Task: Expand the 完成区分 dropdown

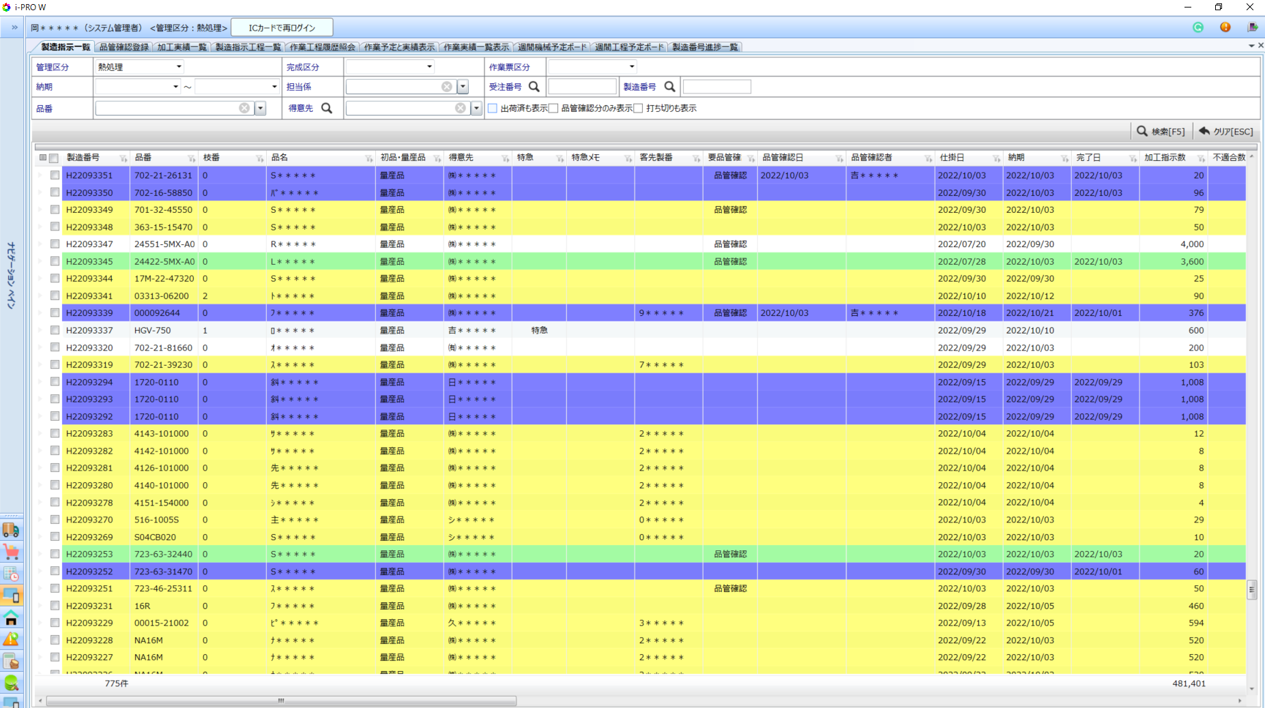Action: [390, 67]
